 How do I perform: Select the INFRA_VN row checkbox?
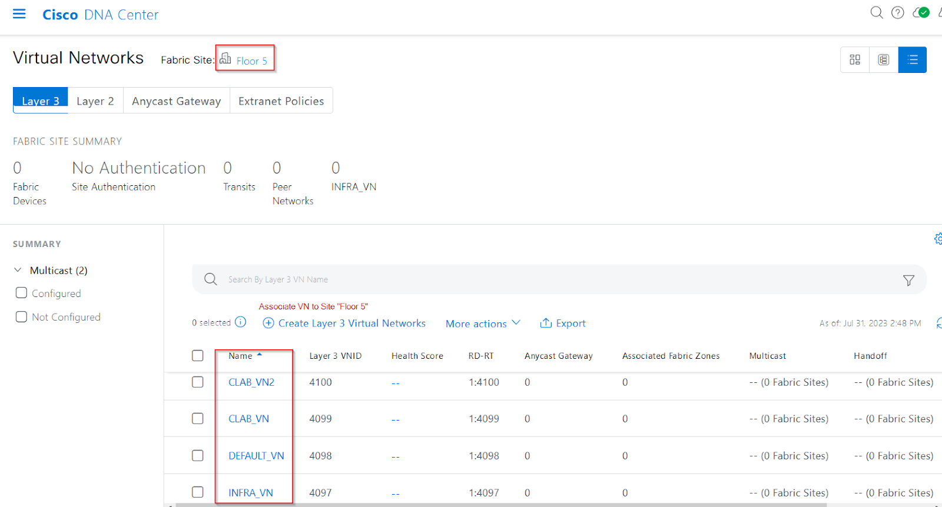tap(198, 492)
